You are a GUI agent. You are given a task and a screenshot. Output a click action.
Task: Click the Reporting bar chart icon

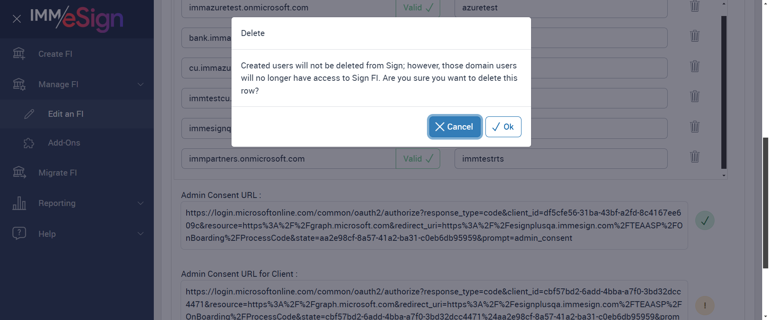19,203
